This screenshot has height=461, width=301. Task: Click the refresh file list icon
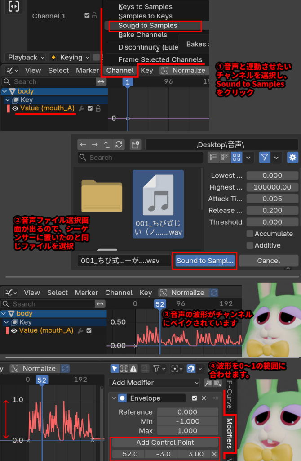coord(119,145)
